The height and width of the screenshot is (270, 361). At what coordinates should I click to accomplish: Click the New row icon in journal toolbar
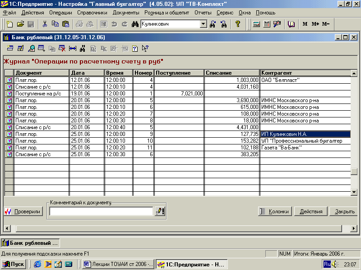coord(10,48)
